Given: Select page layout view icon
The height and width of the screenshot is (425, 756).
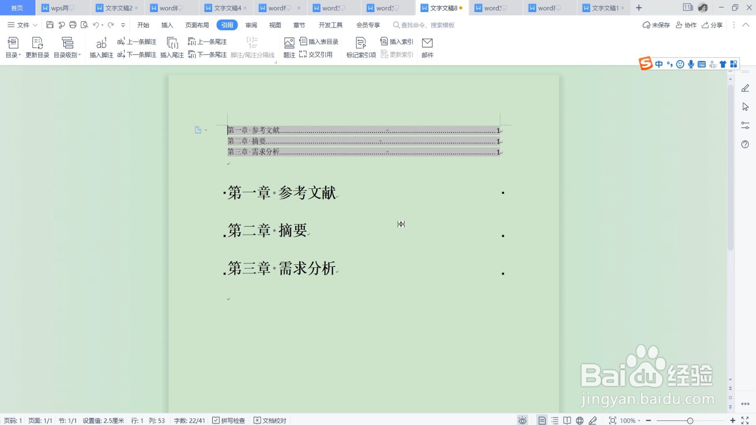Looking at the screenshot, I should point(542,420).
